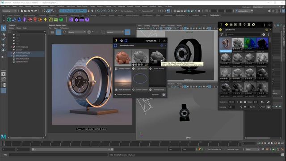Image resolution: width=286 pixels, height=161 pixels.
Task: Click the purple question mark help icon
Action: (87, 20)
